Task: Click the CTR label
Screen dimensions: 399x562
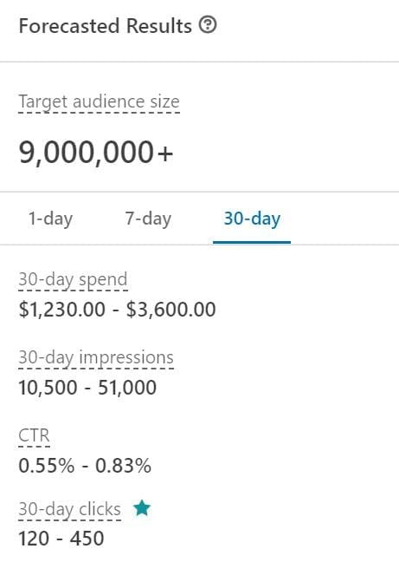Action: point(34,436)
